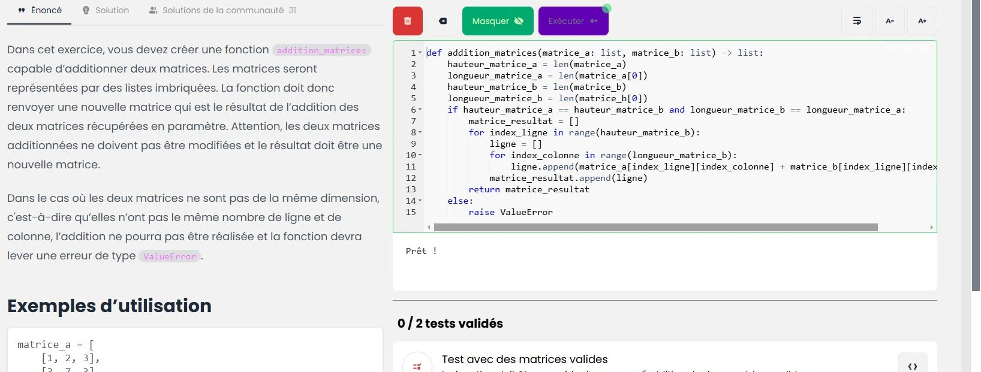981x372 pixels.
Task: Collapse the def block at line 1
Action: pyautogui.click(x=420, y=53)
